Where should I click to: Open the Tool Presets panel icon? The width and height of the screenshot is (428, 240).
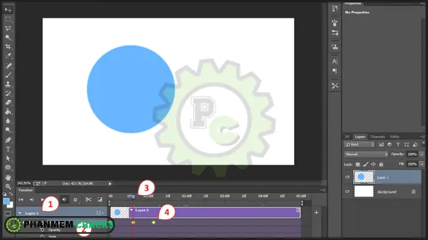click(335, 86)
